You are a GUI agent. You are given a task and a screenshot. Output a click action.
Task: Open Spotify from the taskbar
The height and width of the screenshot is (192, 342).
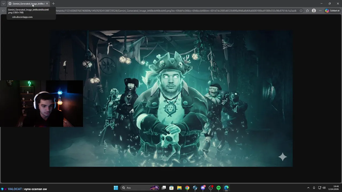point(218,188)
